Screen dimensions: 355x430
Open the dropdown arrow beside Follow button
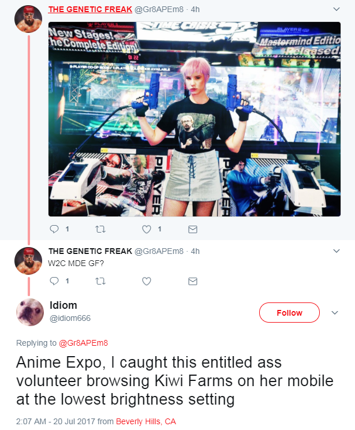(334, 313)
